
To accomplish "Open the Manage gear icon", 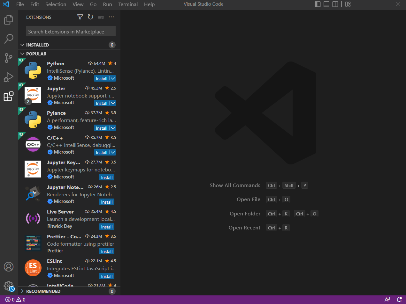I will (9, 286).
